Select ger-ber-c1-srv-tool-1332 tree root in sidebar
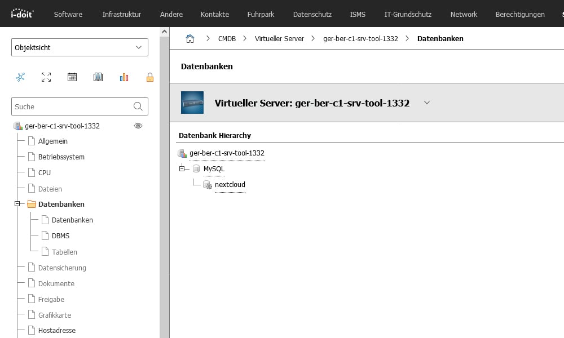 click(62, 126)
